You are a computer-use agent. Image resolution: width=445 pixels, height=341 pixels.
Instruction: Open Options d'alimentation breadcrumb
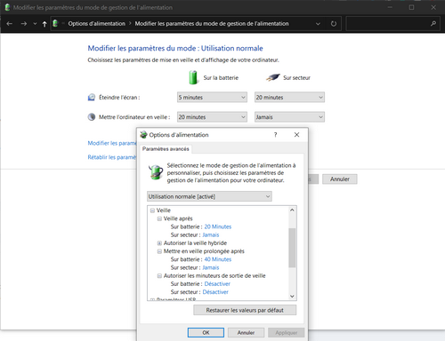click(97, 24)
